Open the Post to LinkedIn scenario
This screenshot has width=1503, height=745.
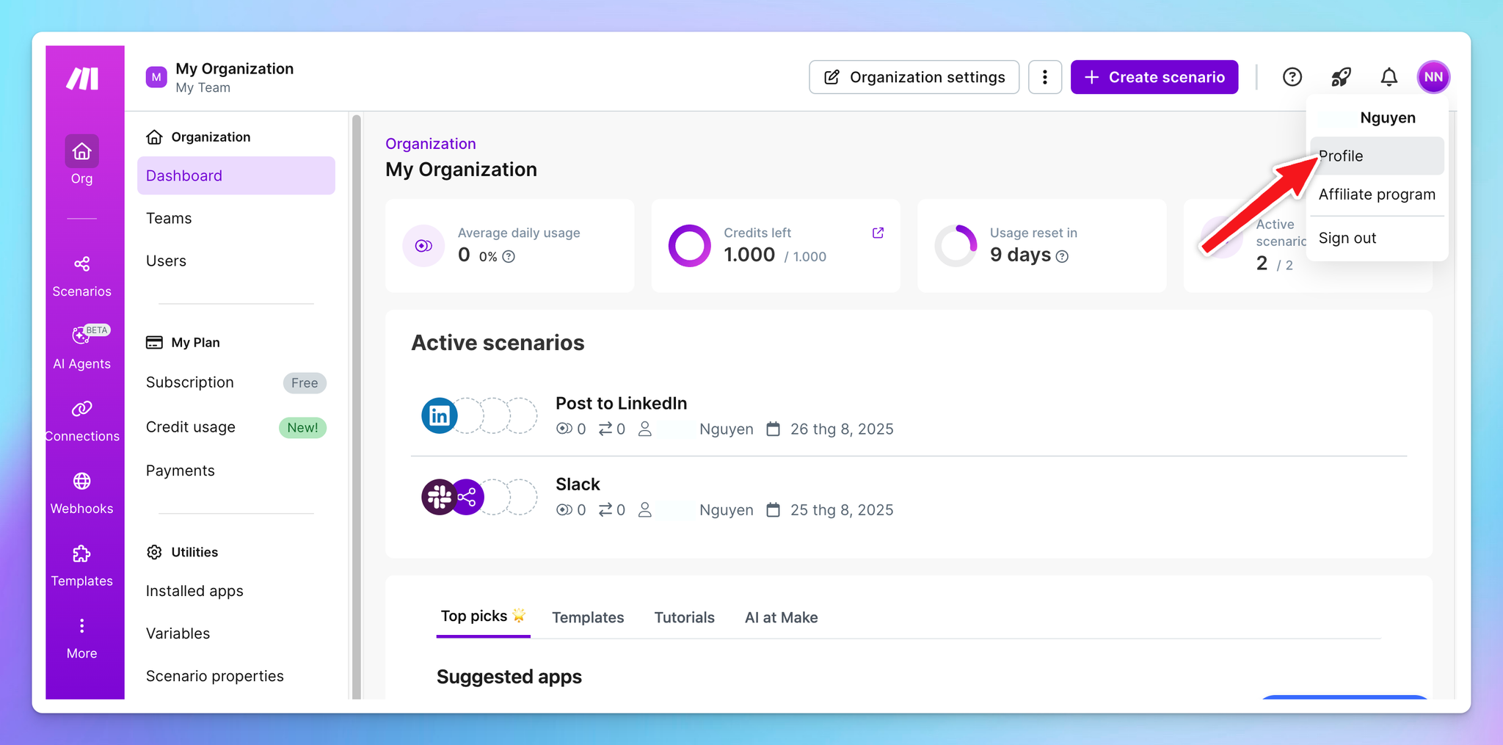621,403
